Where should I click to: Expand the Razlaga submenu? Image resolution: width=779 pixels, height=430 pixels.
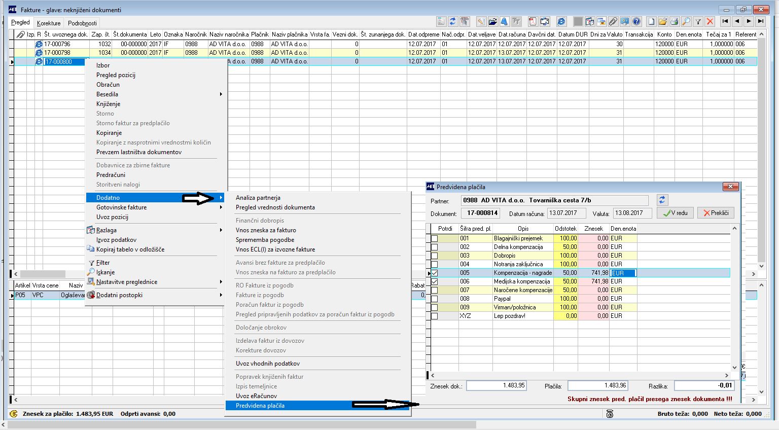tap(156, 230)
